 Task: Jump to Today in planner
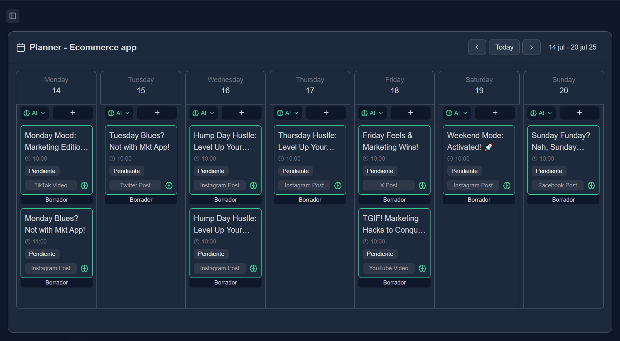tap(504, 47)
